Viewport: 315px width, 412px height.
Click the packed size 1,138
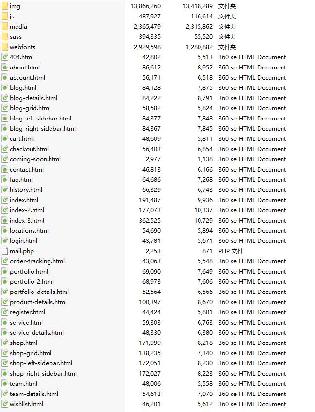pos(205,159)
